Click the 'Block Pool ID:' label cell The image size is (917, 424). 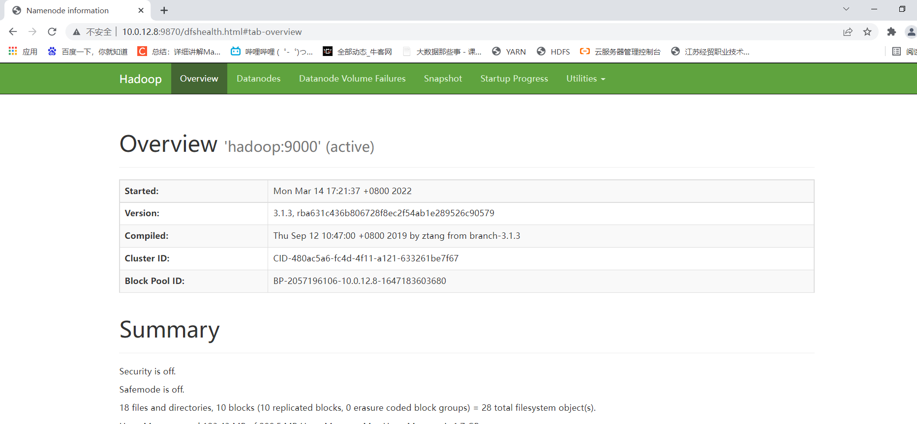click(x=194, y=281)
